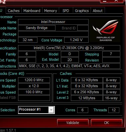Click the empty Package field
This screenshot has width=126, height=132.
tap(53, 34)
